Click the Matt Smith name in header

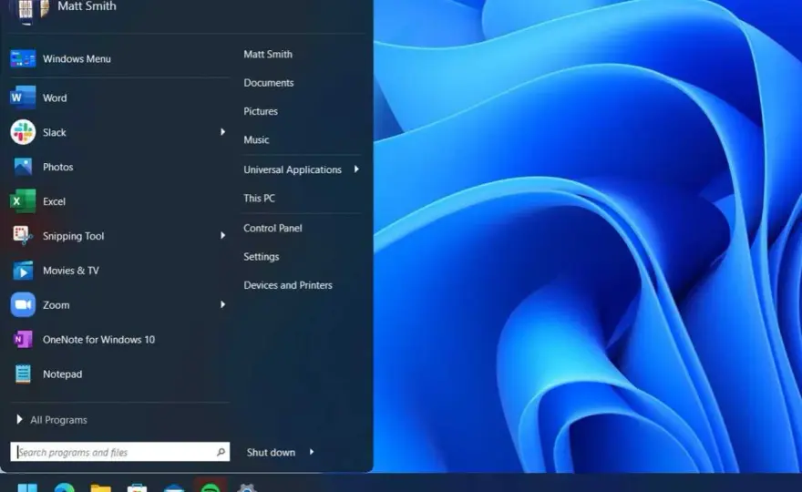(x=87, y=6)
